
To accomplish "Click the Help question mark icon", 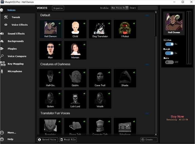I will 2,139.
